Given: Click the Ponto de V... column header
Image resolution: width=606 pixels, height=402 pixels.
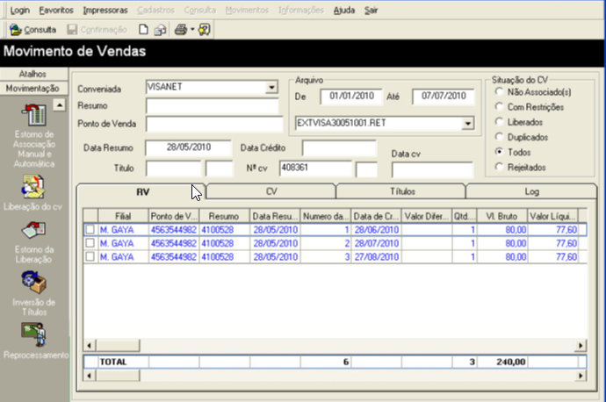Looking at the screenshot, I should tap(174, 216).
